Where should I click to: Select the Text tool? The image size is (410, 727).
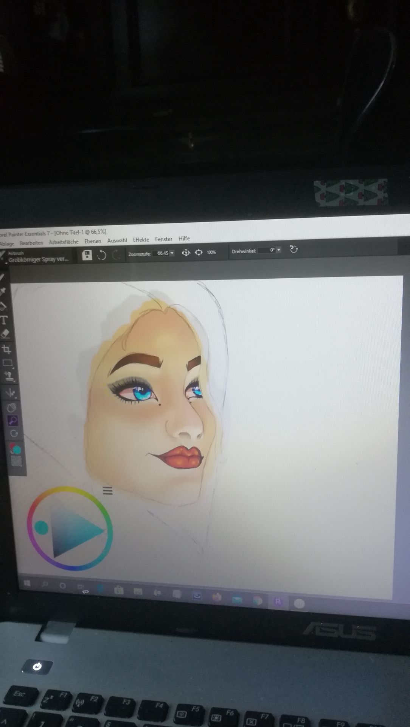click(x=4, y=320)
